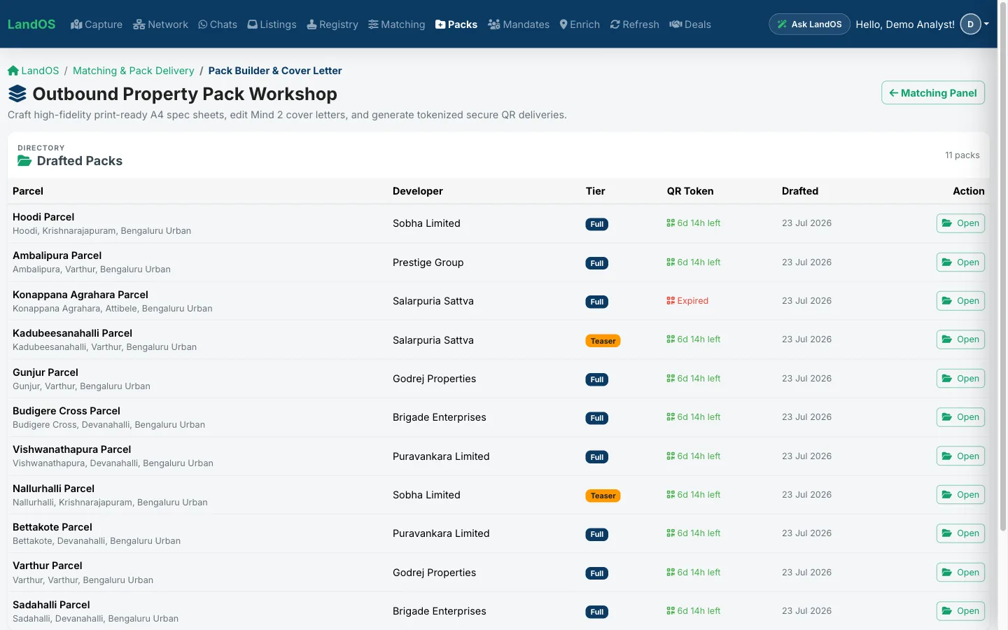Click the Parcel column header
Screen dimensions: 1008x630
coord(28,191)
